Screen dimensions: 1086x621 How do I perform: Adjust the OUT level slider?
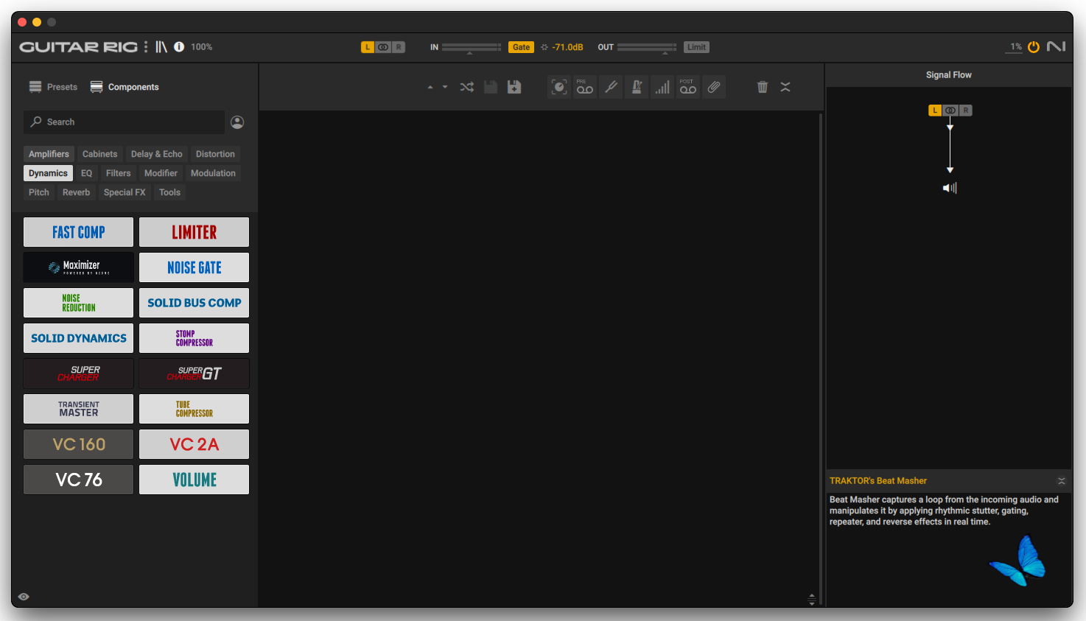coord(647,48)
